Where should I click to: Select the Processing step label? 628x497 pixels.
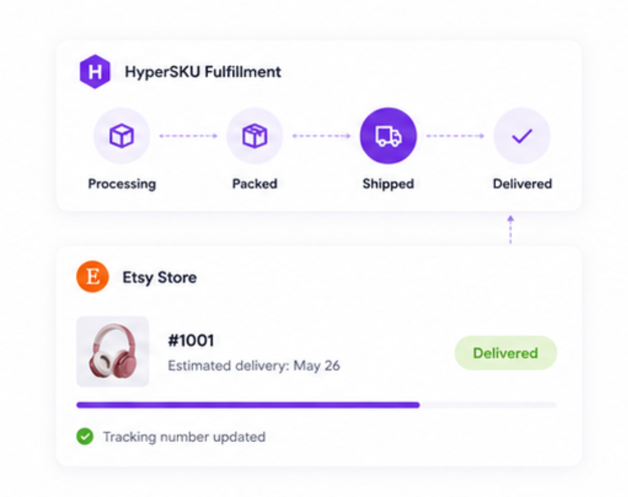(x=122, y=184)
